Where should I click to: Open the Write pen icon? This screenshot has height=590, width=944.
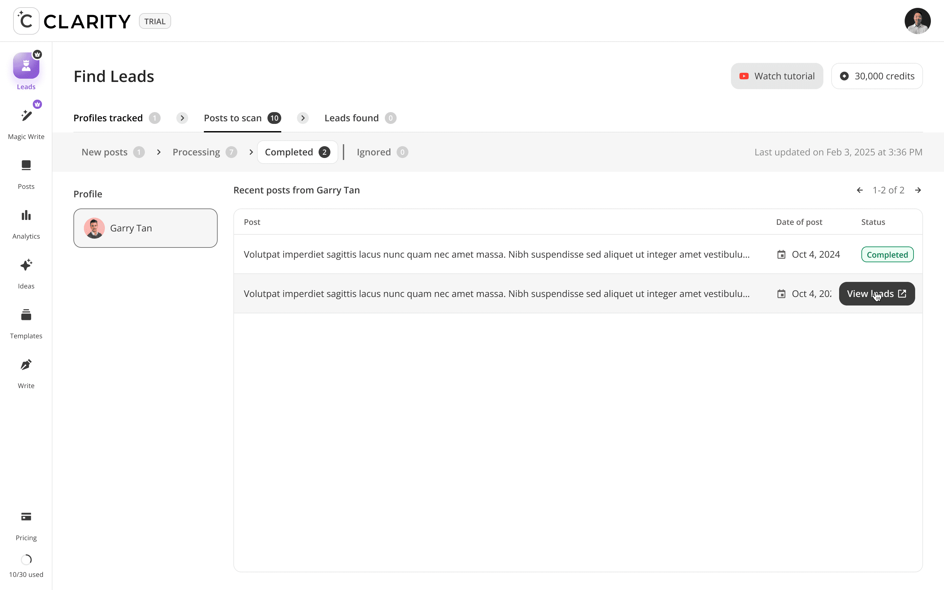[x=26, y=365]
